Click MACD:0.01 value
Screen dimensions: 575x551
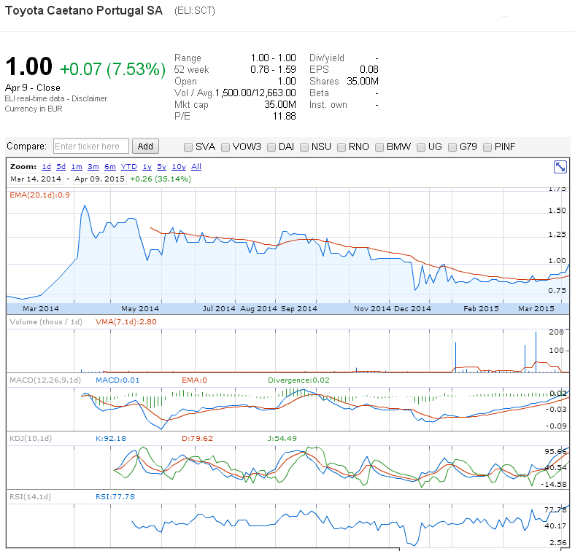117,380
